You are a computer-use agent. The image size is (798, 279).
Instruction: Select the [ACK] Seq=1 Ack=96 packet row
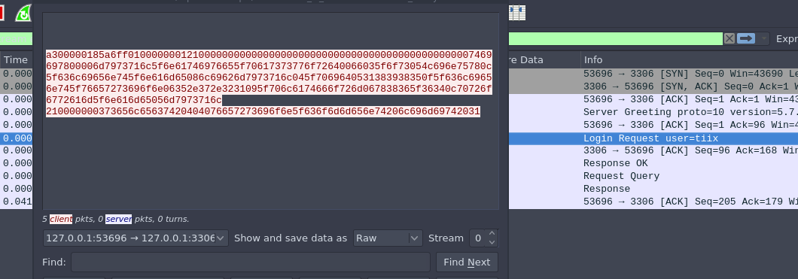[653, 125]
